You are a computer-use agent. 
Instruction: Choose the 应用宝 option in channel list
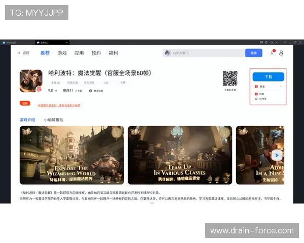261,99
